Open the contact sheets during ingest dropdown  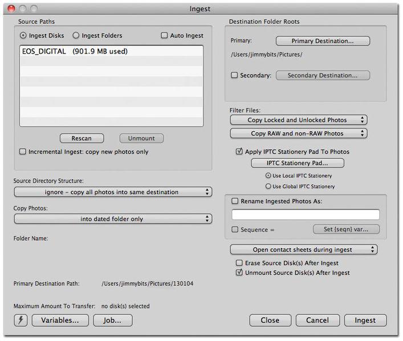(304, 249)
